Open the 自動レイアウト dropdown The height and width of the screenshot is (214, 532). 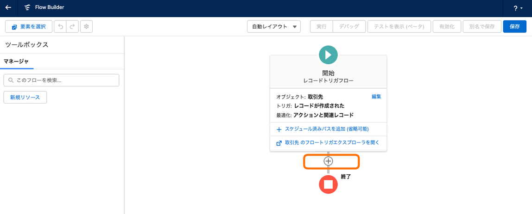click(x=274, y=26)
